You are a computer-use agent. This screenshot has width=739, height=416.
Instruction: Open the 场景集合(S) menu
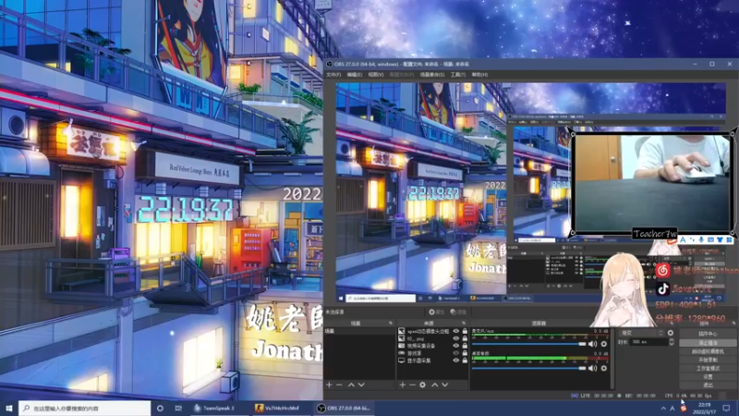click(x=432, y=75)
